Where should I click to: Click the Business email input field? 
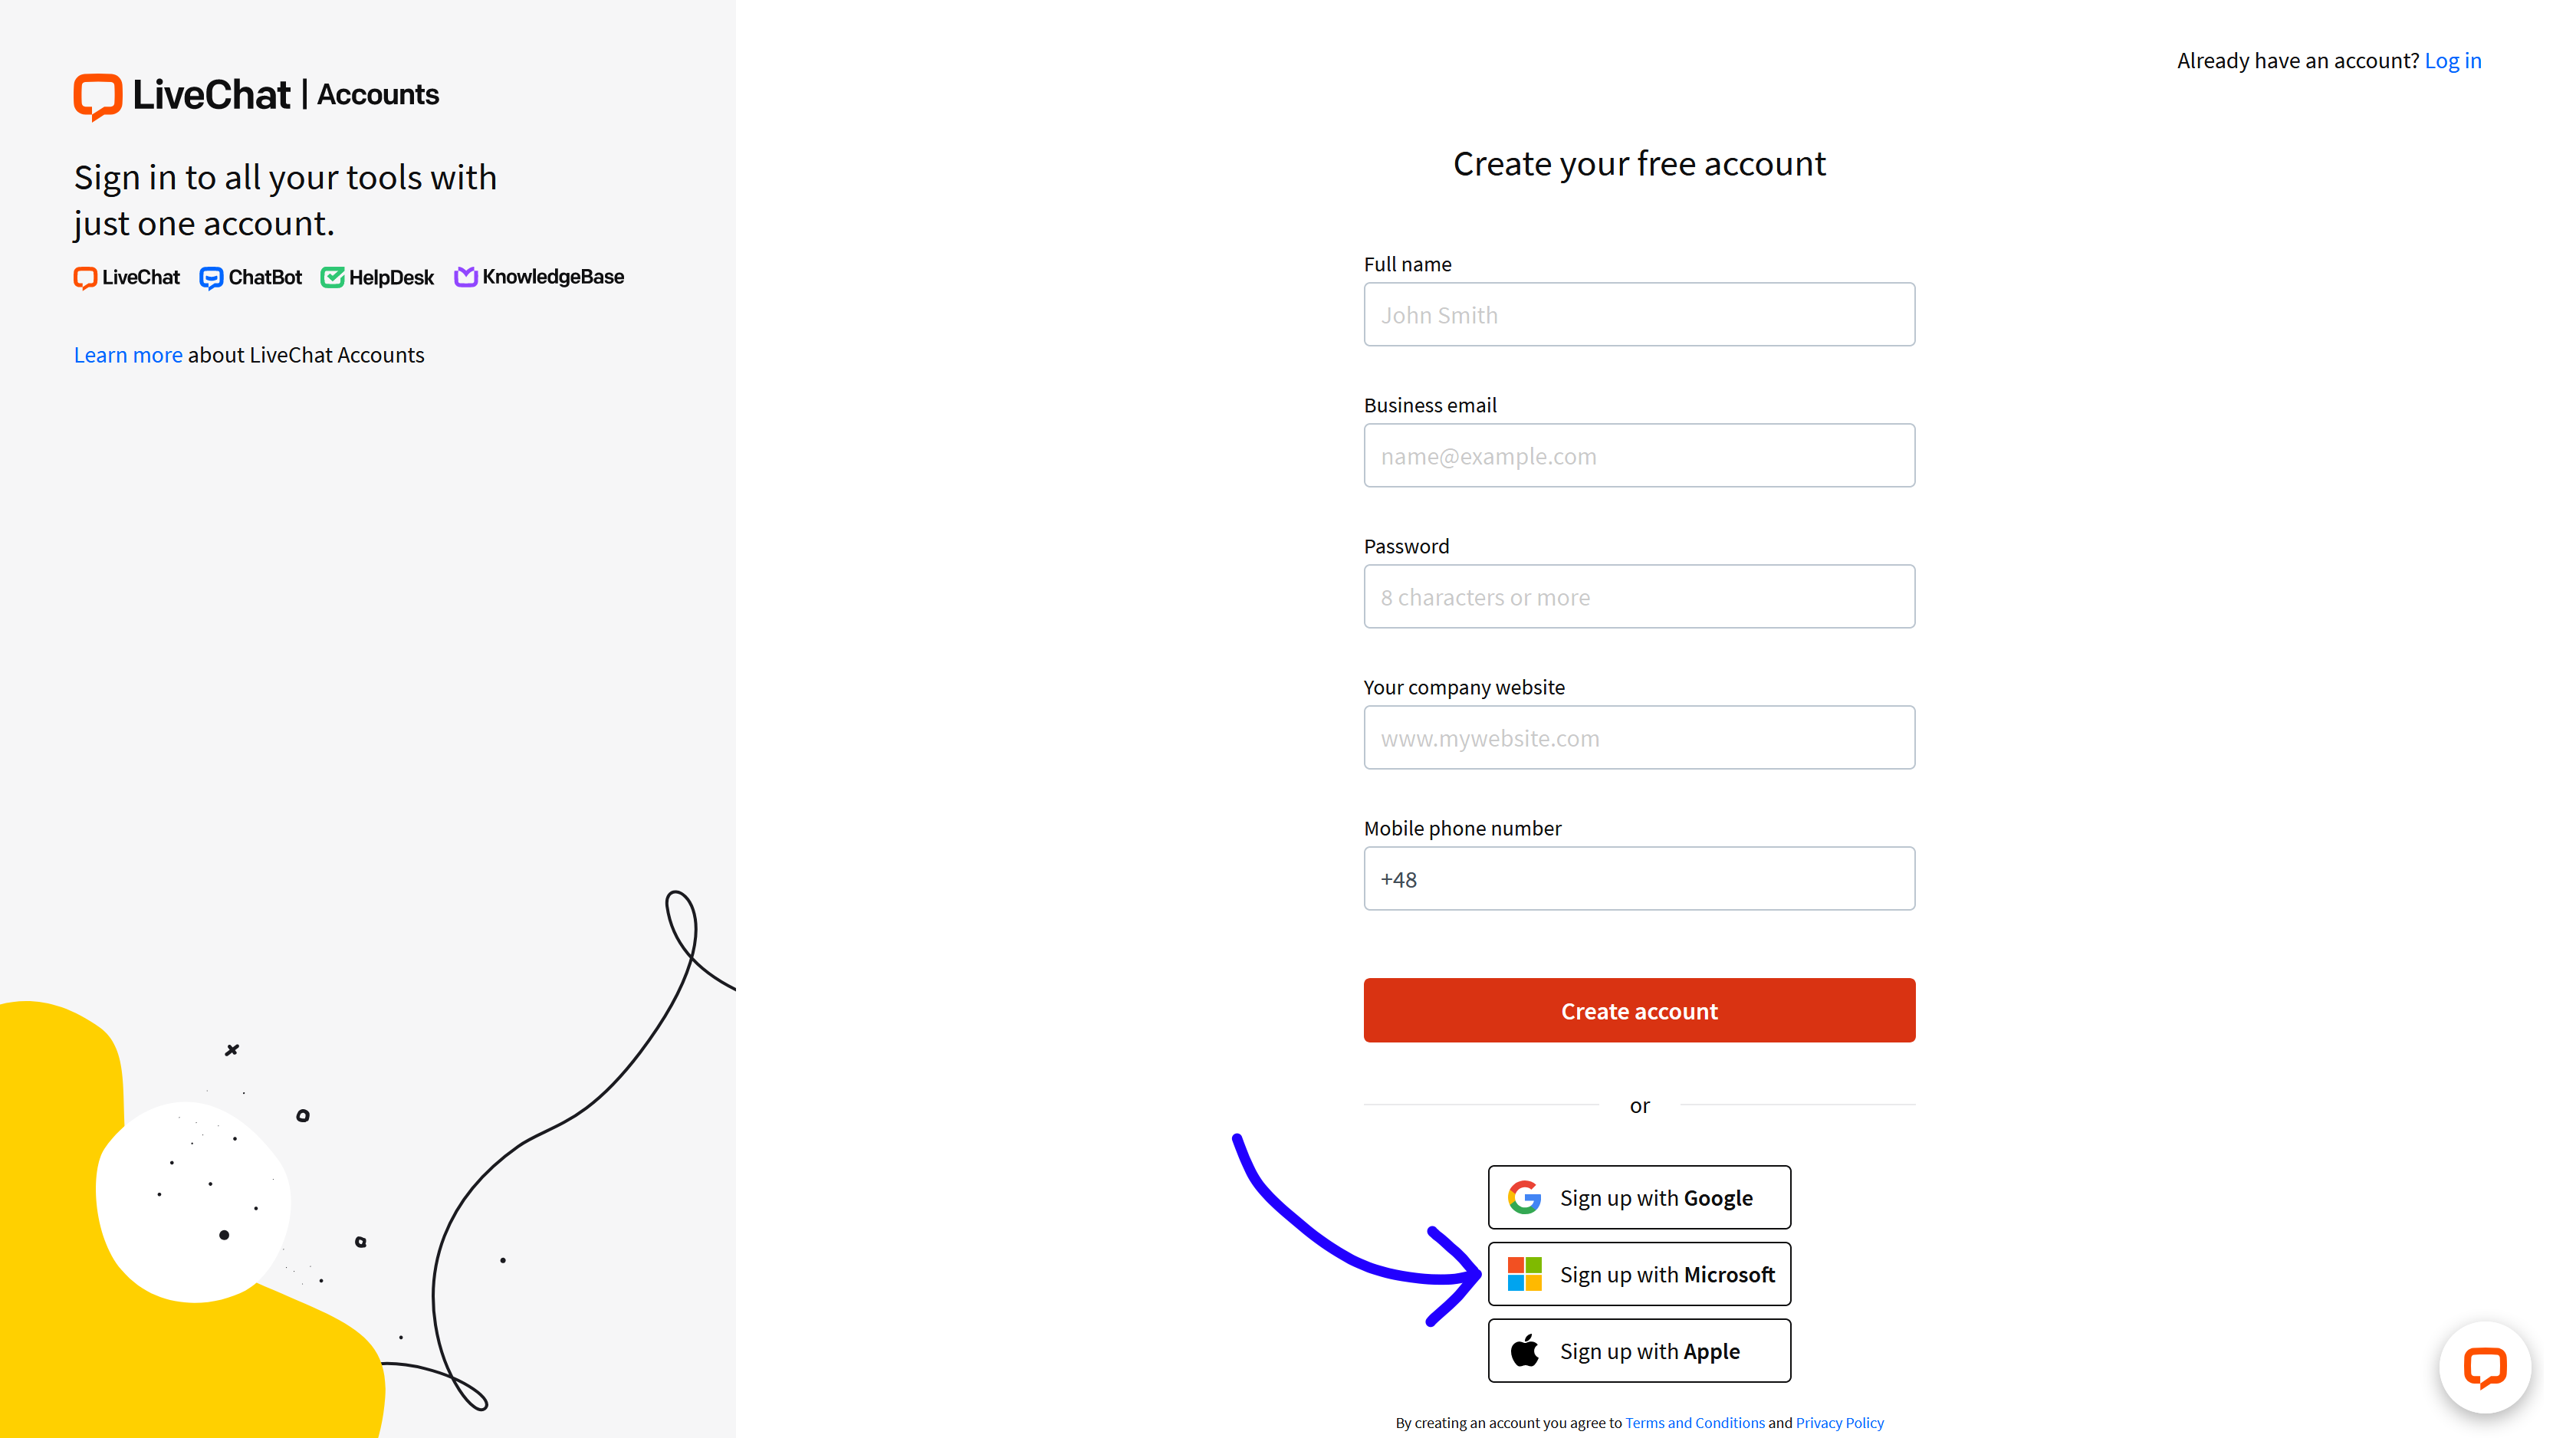click(1640, 455)
